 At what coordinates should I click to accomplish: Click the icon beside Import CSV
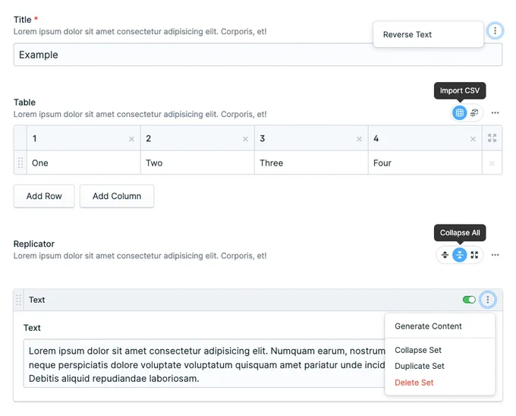(474, 113)
